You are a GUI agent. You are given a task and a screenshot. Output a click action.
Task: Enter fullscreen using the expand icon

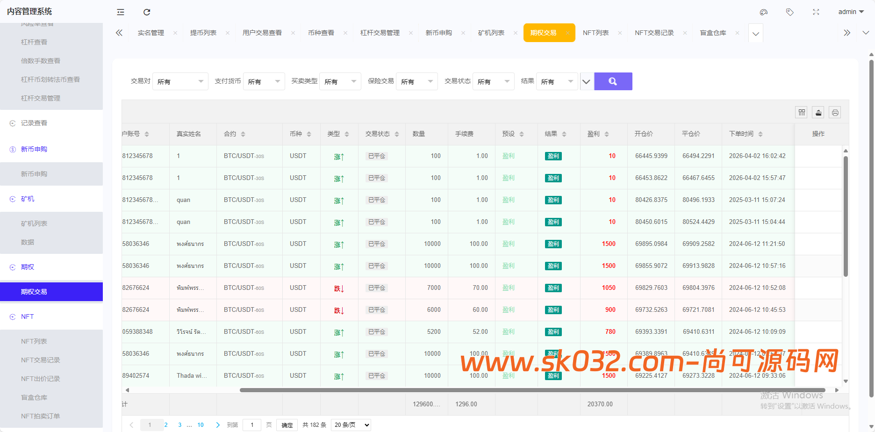tap(816, 12)
